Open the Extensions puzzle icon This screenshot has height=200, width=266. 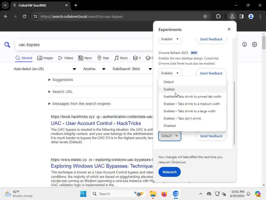pyautogui.click(x=218, y=16)
